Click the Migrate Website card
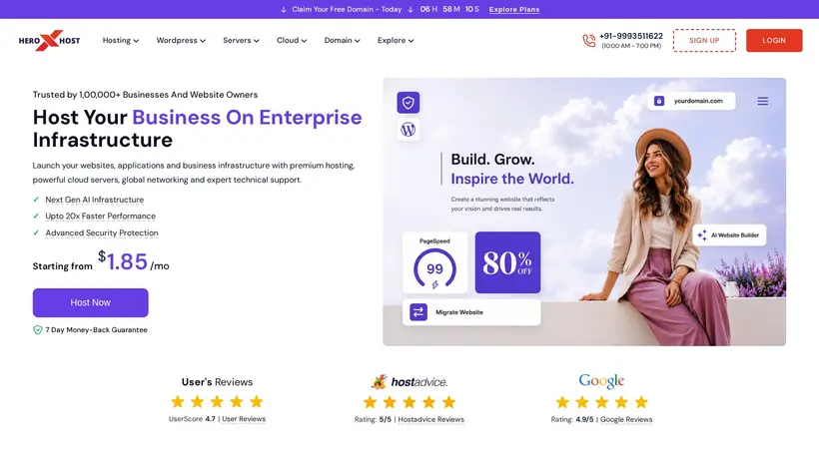 [x=471, y=312]
